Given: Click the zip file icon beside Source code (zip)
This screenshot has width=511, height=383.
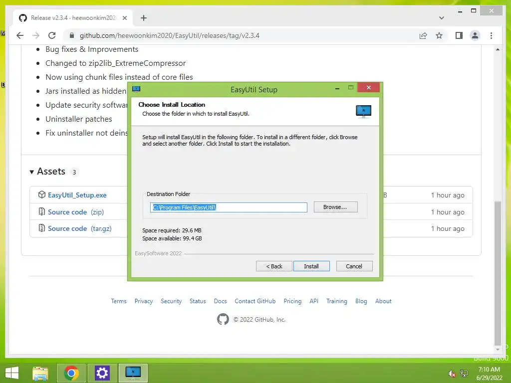Looking at the screenshot, I should click(x=42, y=211).
